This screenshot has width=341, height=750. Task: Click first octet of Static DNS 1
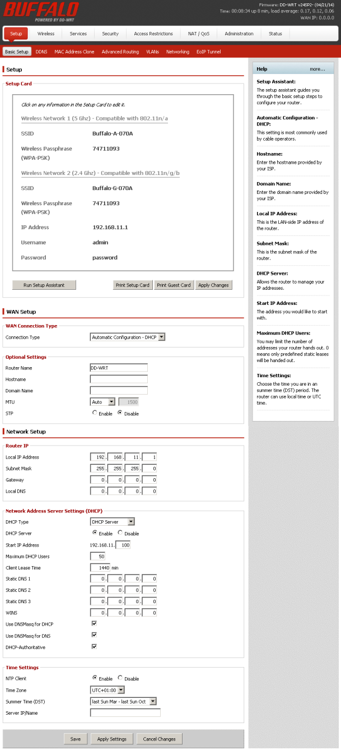pos(98,579)
